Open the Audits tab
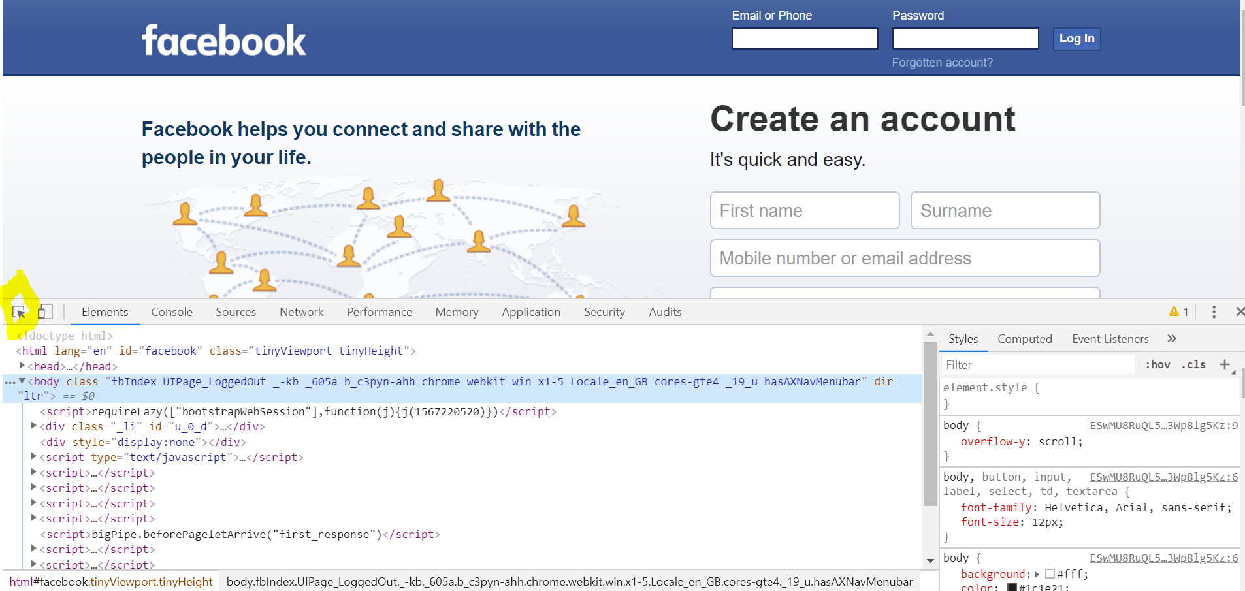 pyautogui.click(x=665, y=312)
